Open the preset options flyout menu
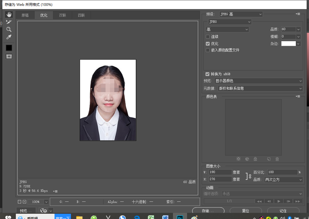The height and width of the screenshot is (219, 309). click(x=298, y=14)
